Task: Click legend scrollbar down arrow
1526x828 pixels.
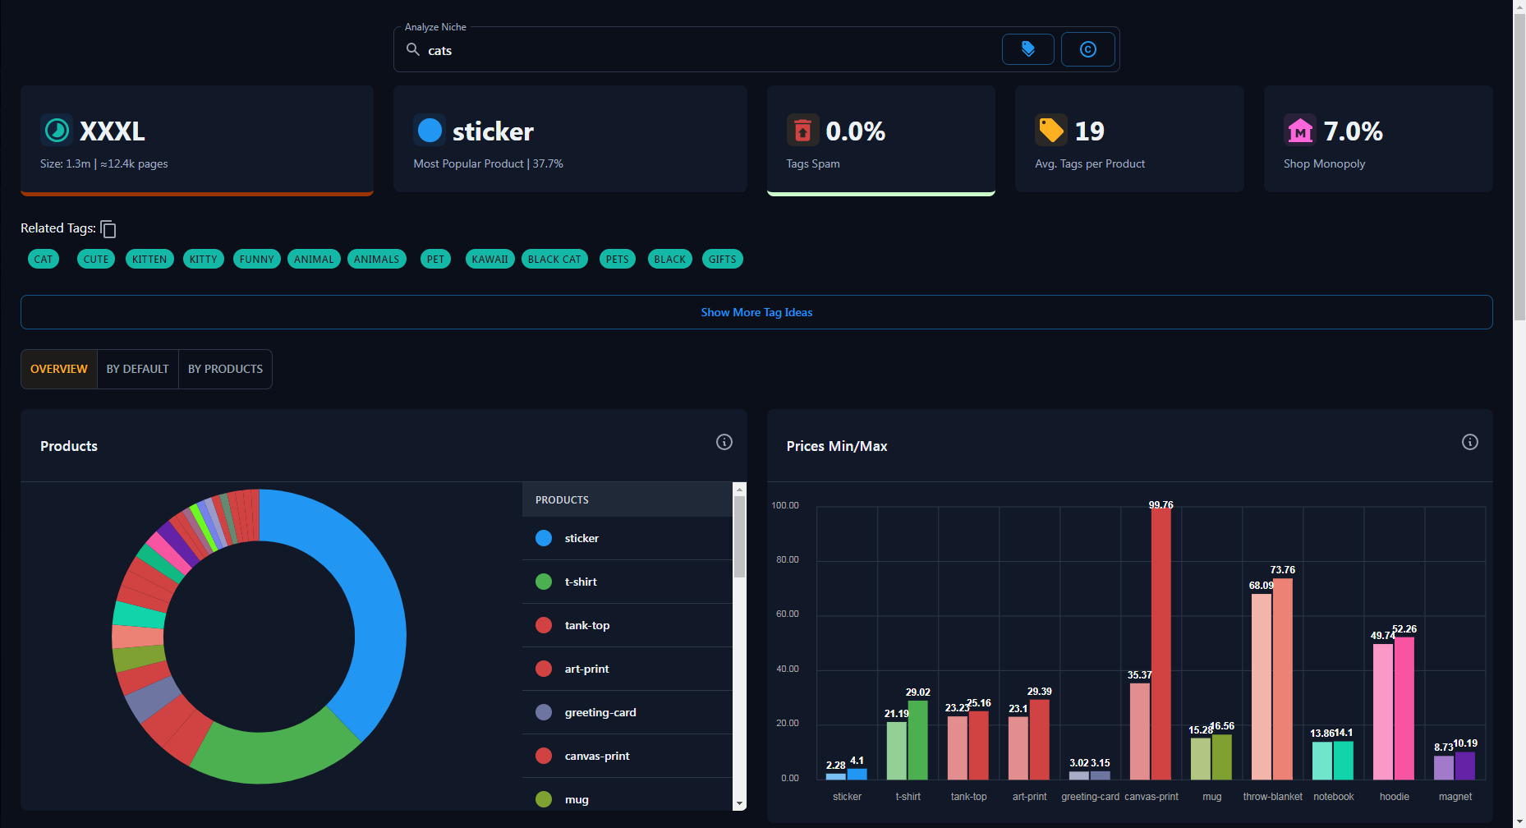Action: pyautogui.click(x=739, y=803)
